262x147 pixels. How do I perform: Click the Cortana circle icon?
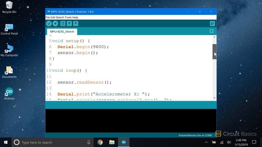pyautogui.click(x=16, y=143)
